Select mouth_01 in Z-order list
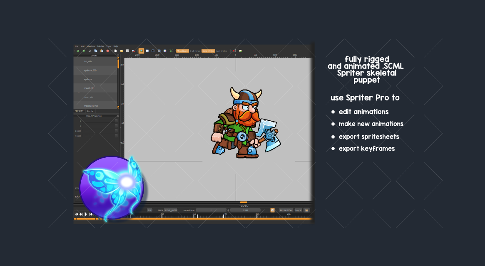 click(x=95, y=88)
